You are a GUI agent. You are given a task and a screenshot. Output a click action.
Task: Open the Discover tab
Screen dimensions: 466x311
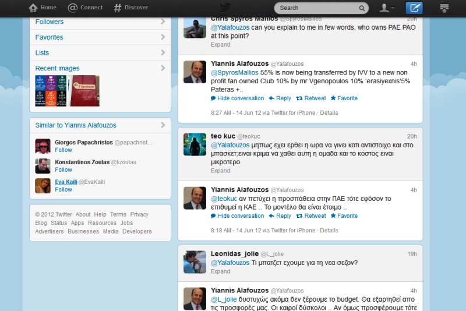pos(131,8)
